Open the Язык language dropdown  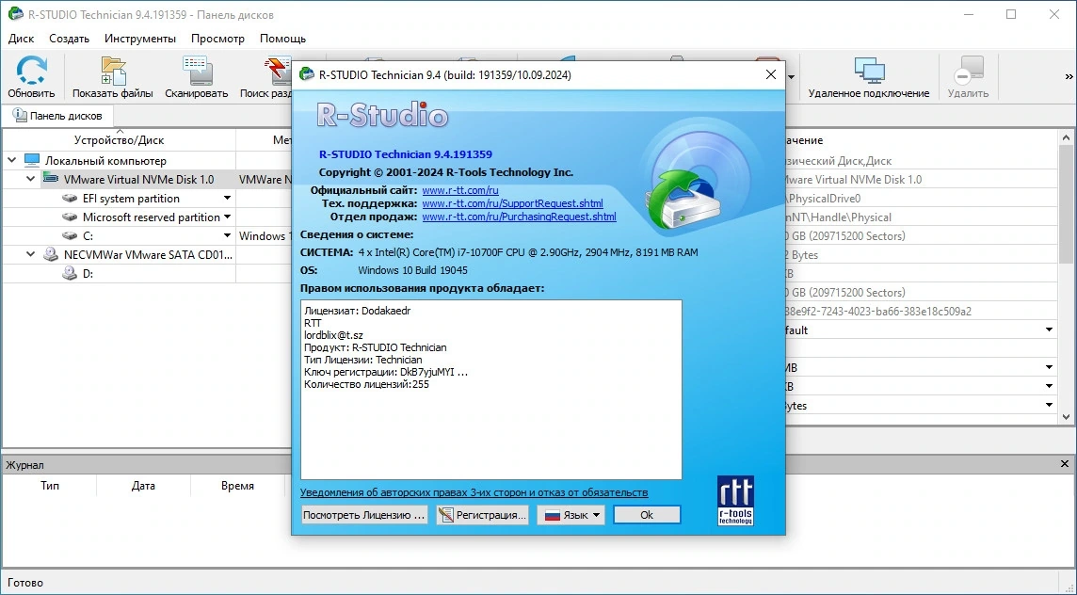click(571, 515)
